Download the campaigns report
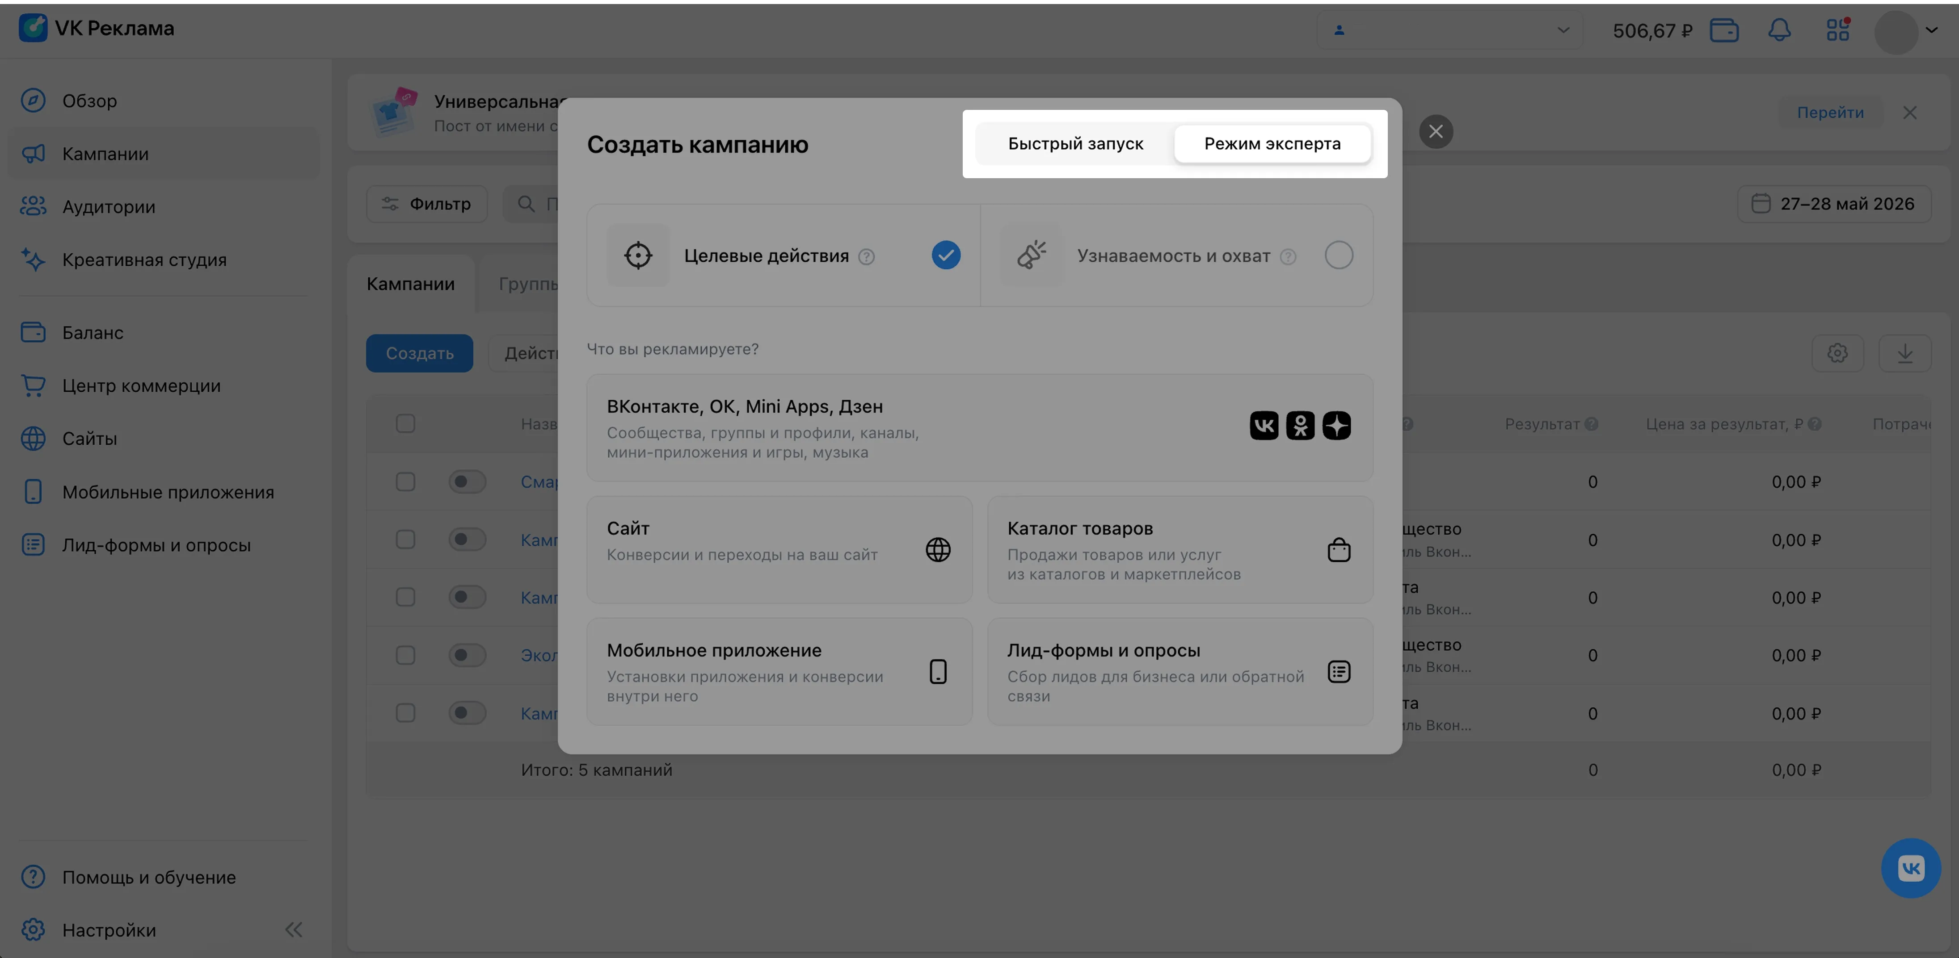 click(1904, 353)
